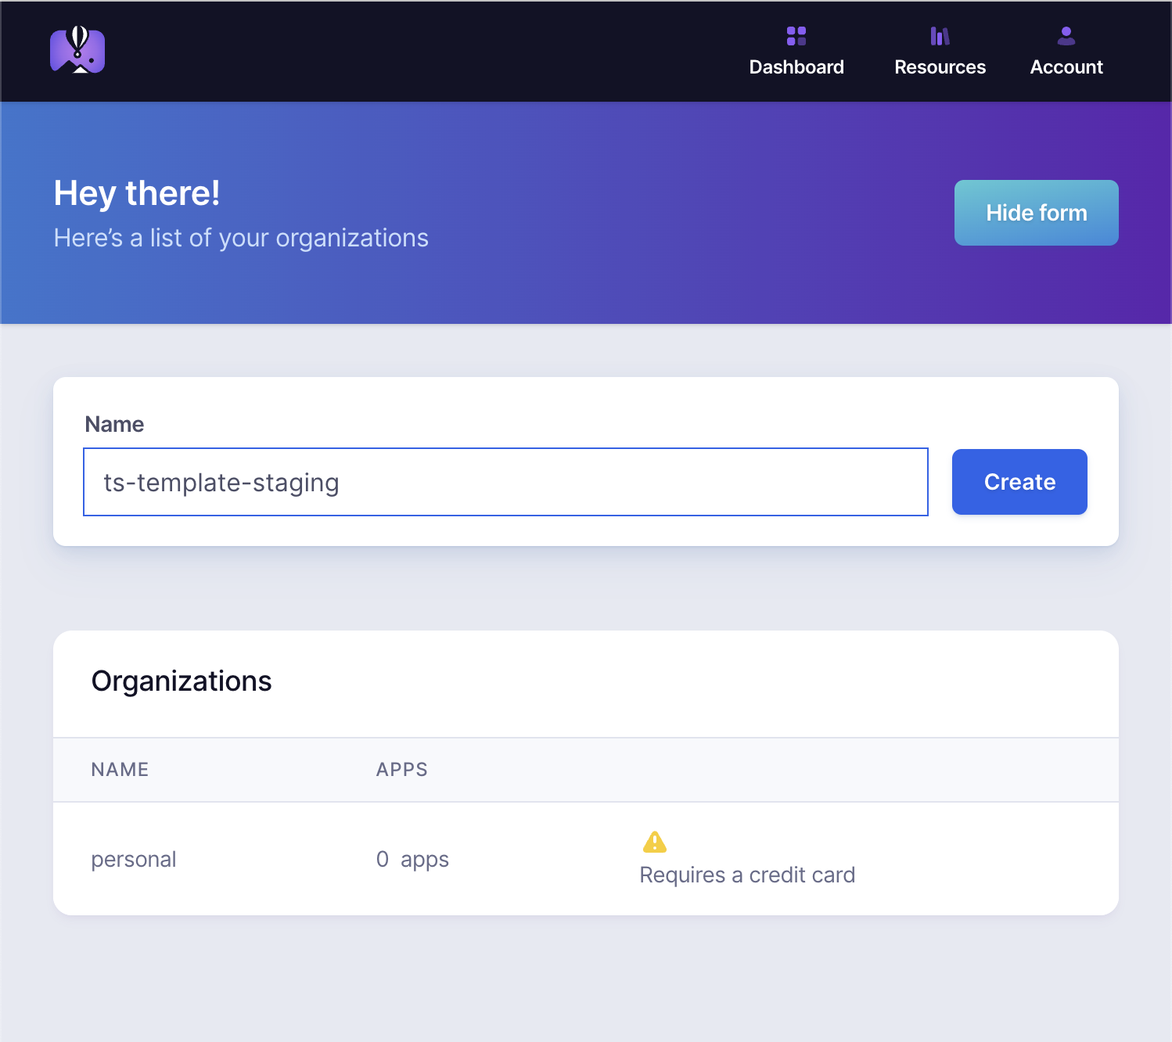Screen dimensions: 1172x1042
Task: Click the Account person icon
Action: pyautogui.click(x=1066, y=36)
